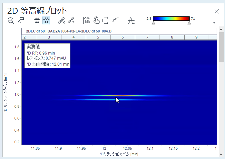Image resolution: width=225 pixels, height=159 pixels.
Task: Open the toolbar options dropdown arrow
Action: [x=214, y=23]
